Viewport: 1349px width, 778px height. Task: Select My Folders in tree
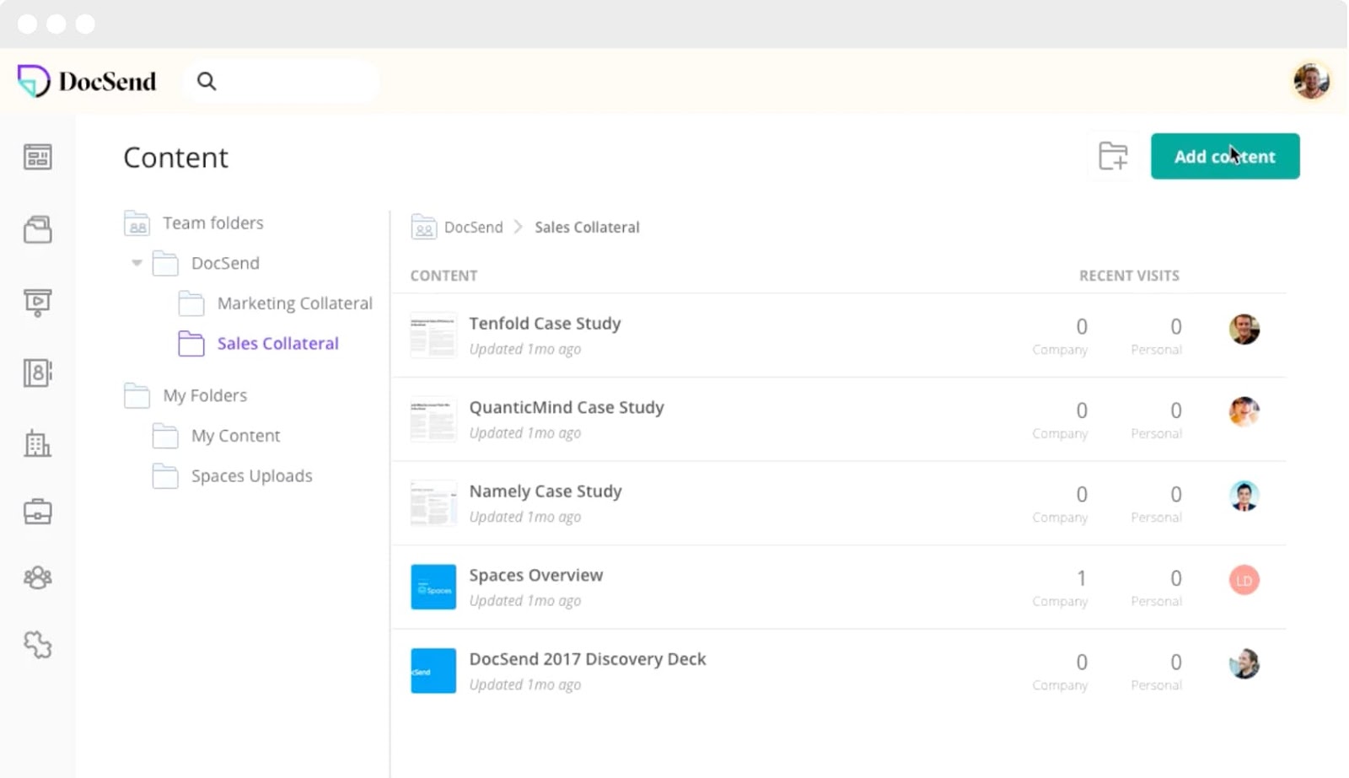pos(205,395)
